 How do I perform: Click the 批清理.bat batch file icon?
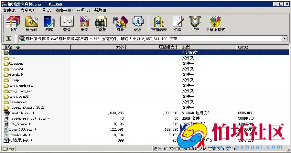[6, 140]
